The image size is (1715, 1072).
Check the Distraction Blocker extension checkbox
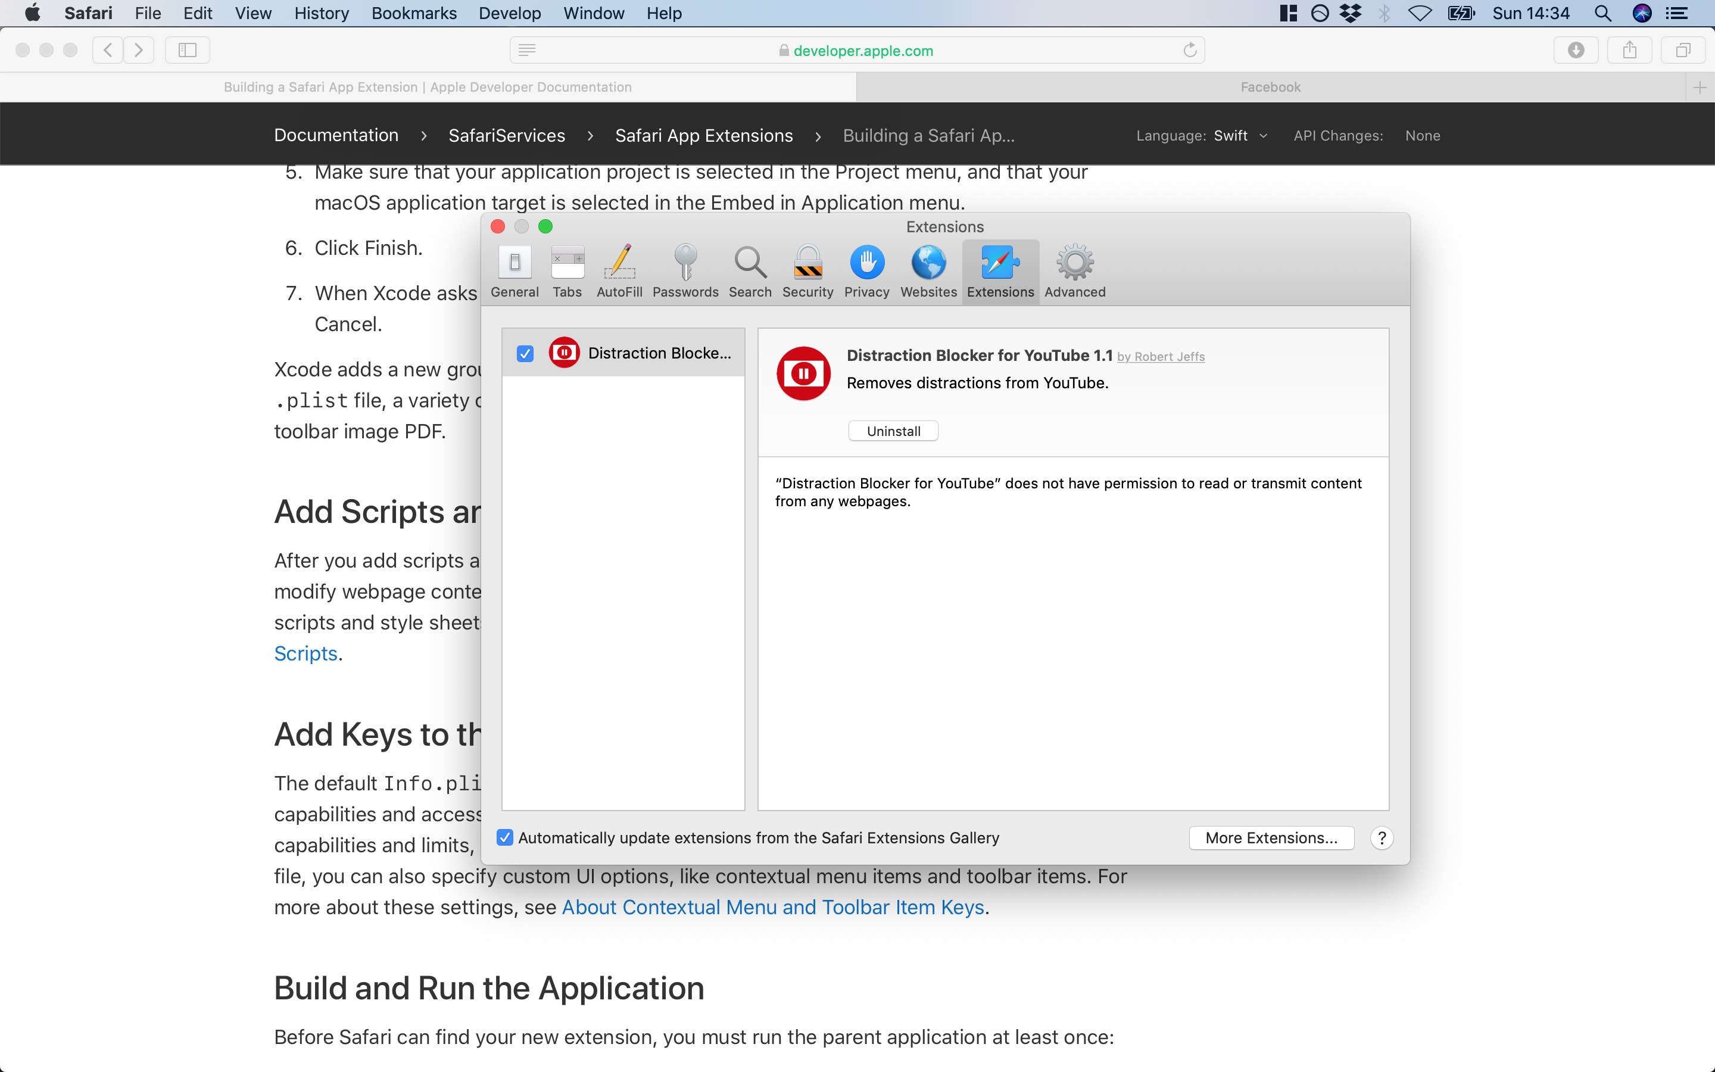[x=525, y=352]
